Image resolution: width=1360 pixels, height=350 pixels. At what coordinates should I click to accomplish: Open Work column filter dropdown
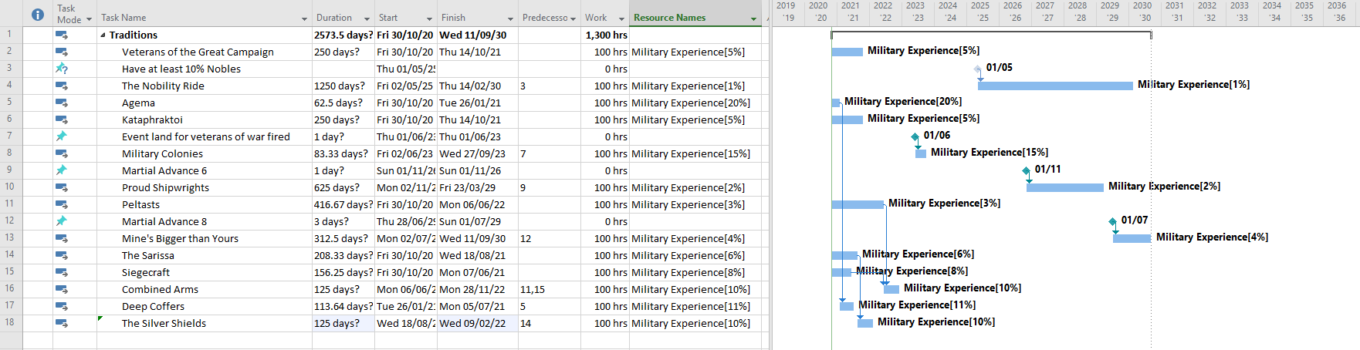pos(621,19)
